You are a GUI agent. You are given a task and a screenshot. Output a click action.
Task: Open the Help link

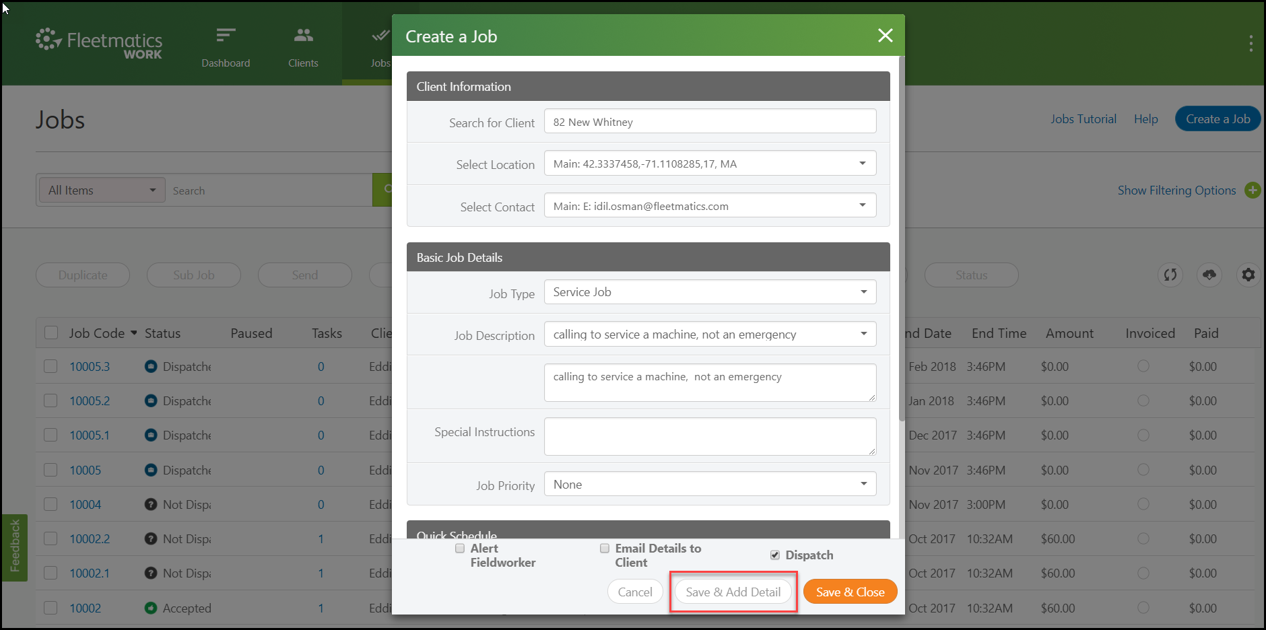(x=1145, y=119)
